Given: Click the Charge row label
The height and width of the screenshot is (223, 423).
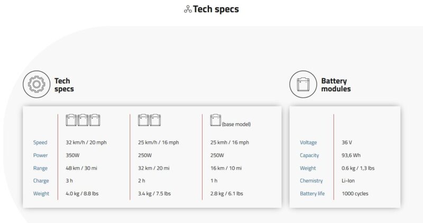Looking at the screenshot, I should click(x=41, y=181).
